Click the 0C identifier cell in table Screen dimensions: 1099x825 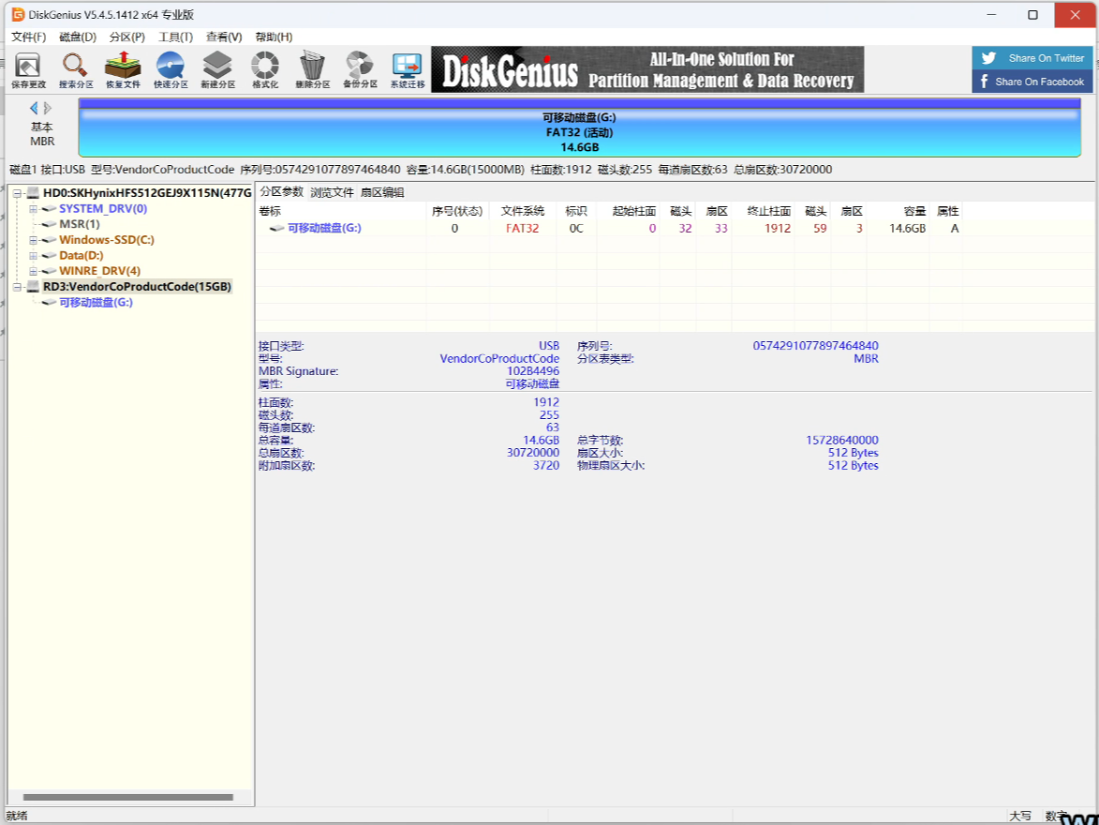pyautogui.click(x=576, y=228)
